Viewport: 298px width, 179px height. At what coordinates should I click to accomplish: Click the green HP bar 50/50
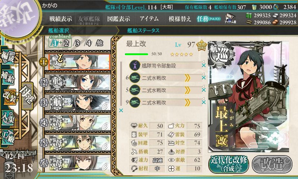[x=136, y=54]
